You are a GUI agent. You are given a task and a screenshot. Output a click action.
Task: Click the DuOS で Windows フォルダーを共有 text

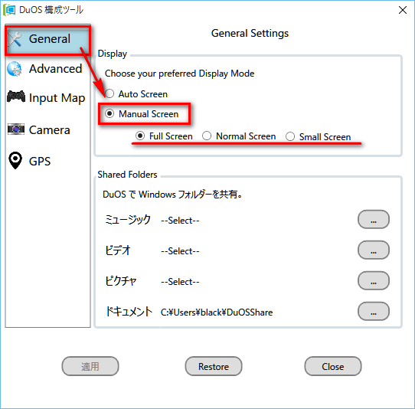click(172, 195)
